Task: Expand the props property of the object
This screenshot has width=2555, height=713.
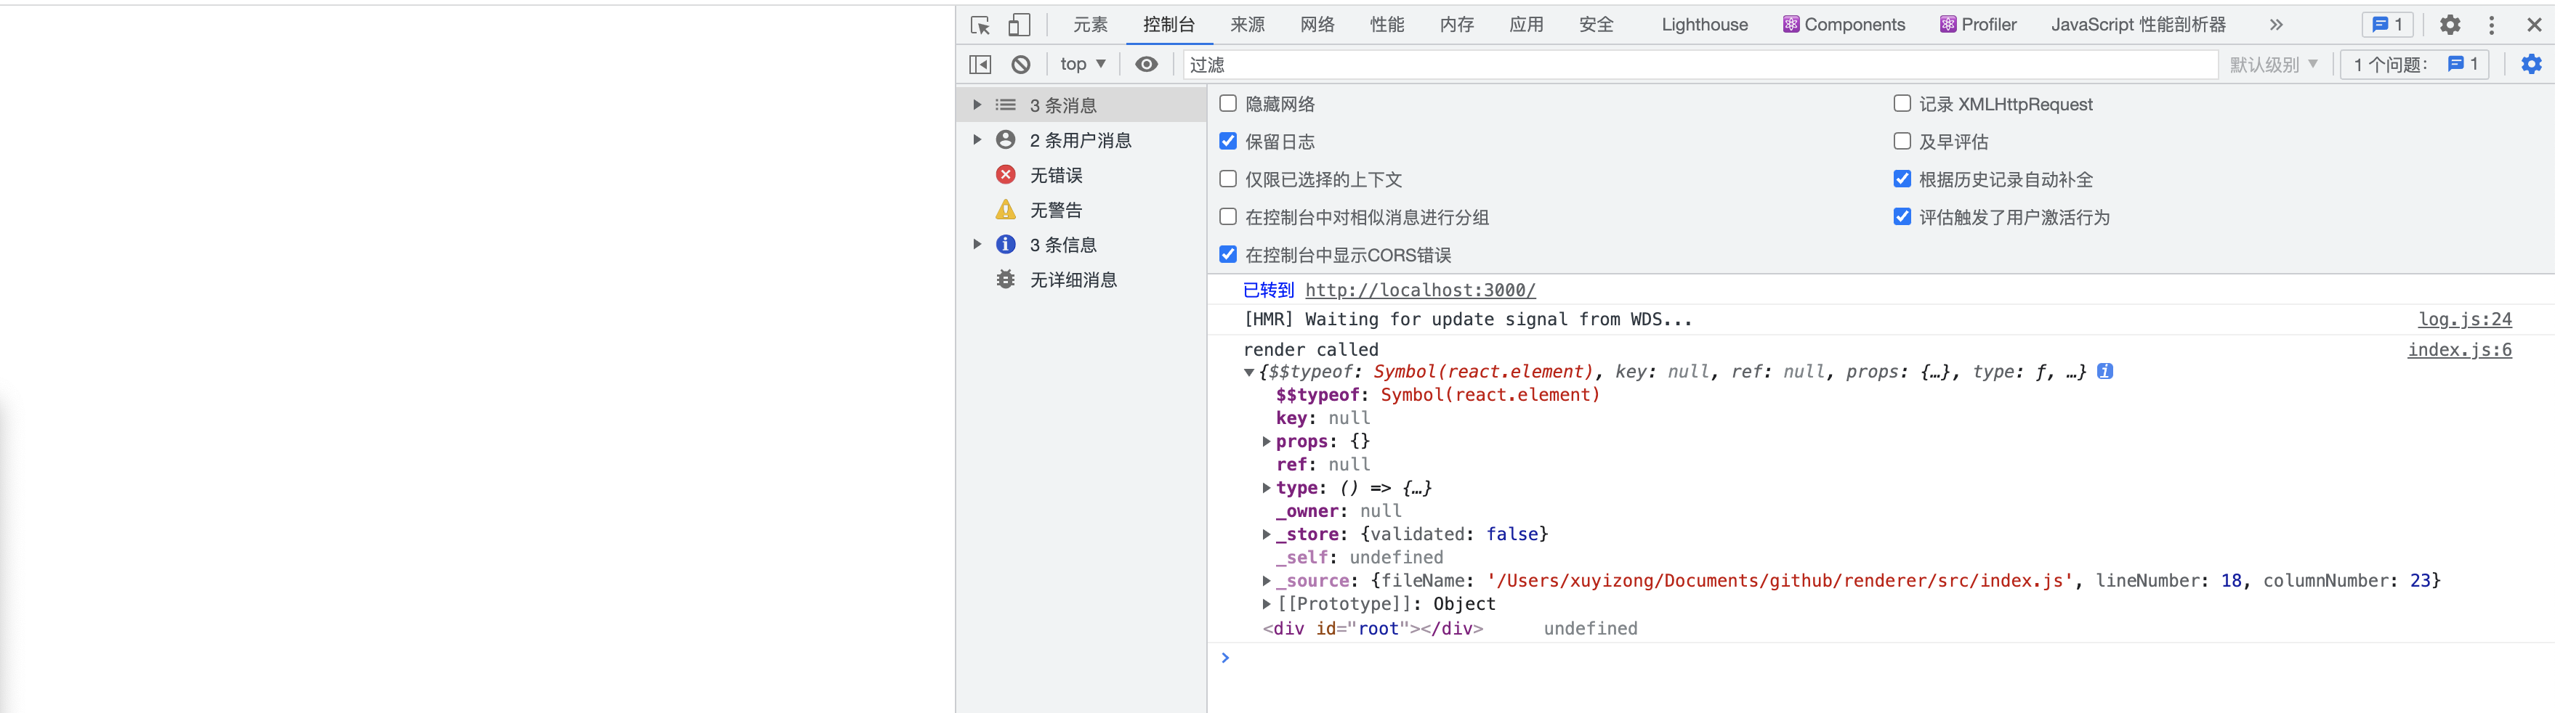Action: pyautogui.click(x=1267, y=441)
